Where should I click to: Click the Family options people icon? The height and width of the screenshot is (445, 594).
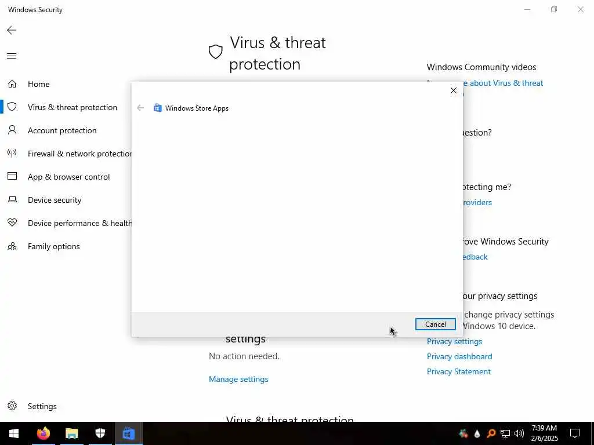pyautogui.click(x=12, y=246)
